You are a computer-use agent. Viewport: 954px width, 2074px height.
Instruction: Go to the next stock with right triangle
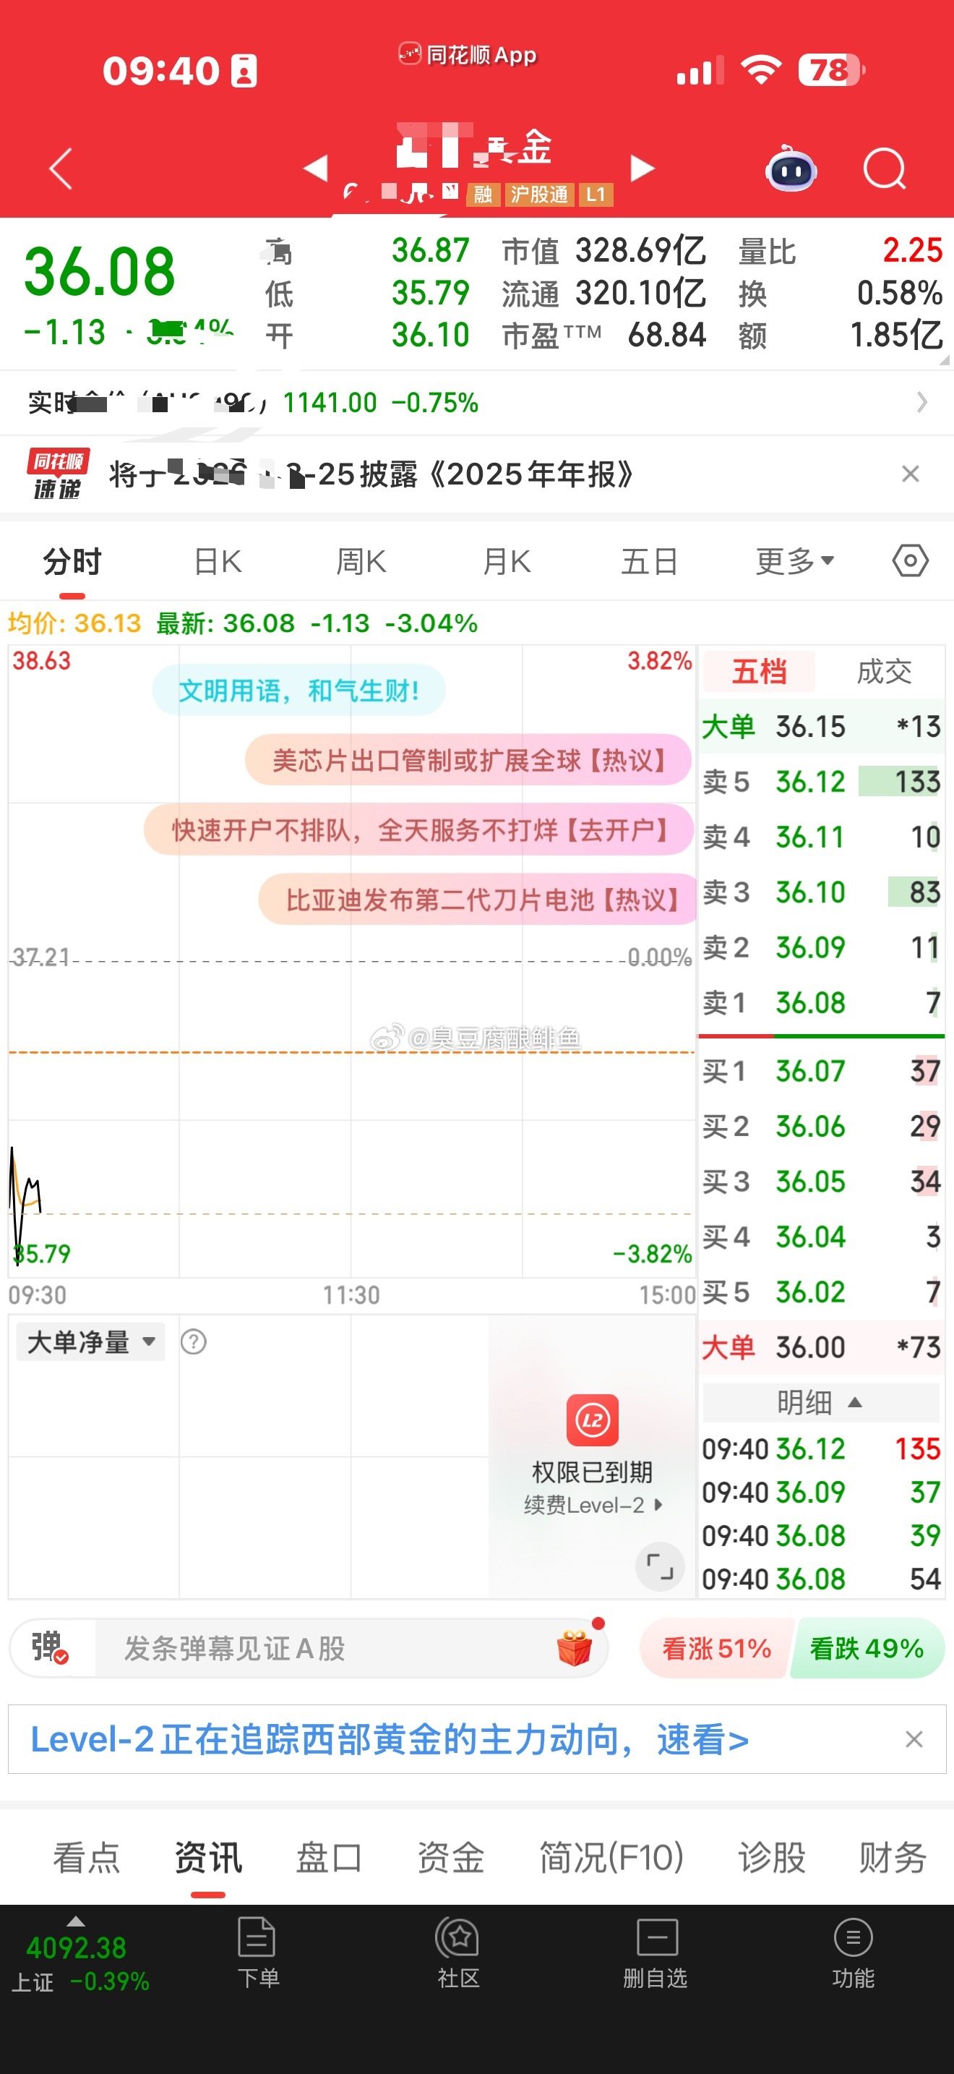642,168
